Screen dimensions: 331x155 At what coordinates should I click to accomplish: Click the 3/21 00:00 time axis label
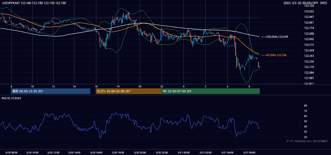(183, 152)
